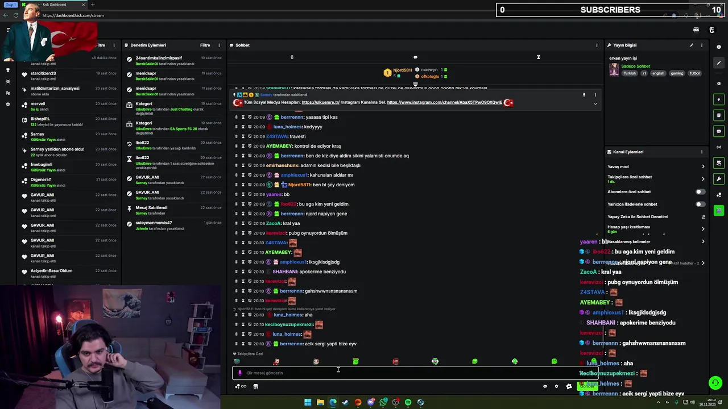Click the browser address bar URL
Screen dimensions: 728x409
pos(73,15)
